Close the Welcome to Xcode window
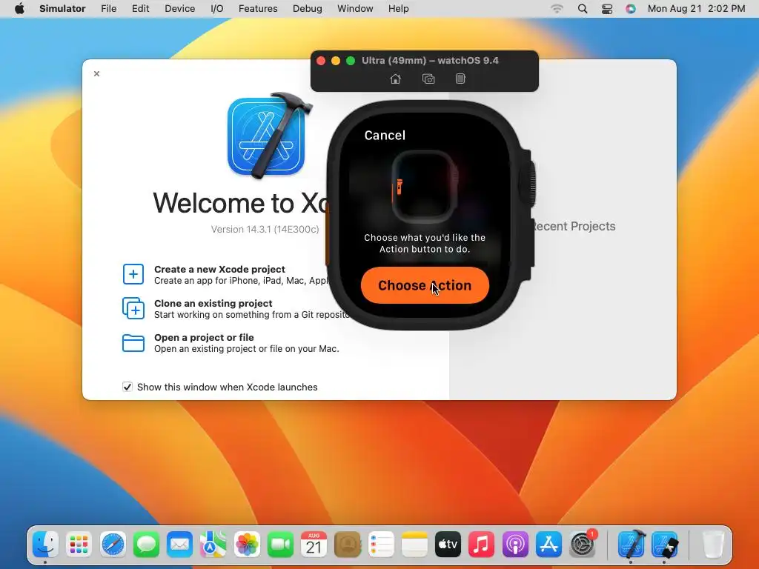The height and width of the screenshot is (569, 759). pyautogui.click(x=97, y=73)
